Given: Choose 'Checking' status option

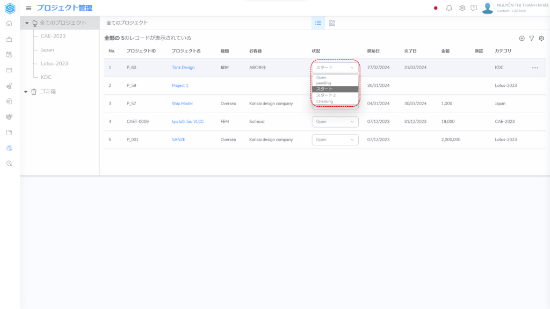Looking at the screenshot, I should click(324, 101).
